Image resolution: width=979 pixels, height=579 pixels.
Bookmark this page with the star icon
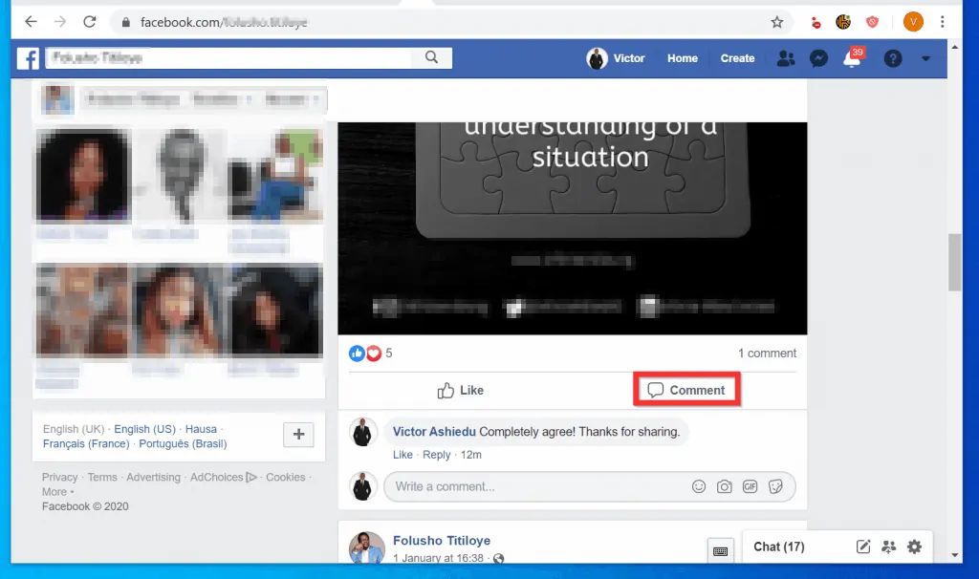pos(777,20)
